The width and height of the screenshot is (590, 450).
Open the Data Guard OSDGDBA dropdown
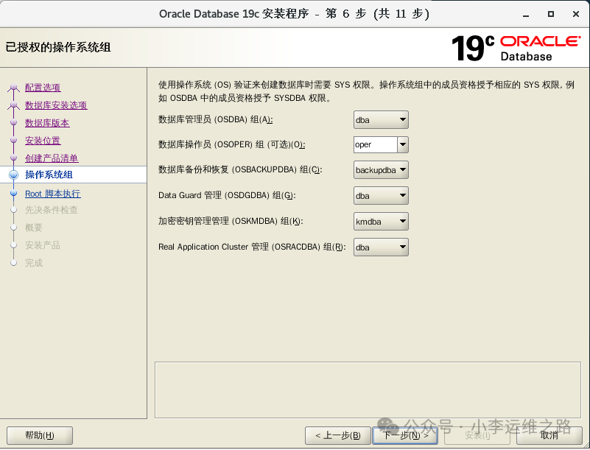coord(381,196)
